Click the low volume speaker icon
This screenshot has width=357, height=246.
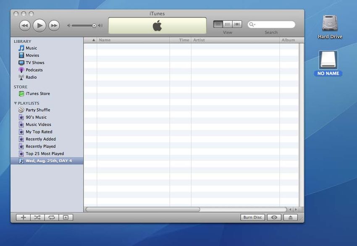(69, 26)
